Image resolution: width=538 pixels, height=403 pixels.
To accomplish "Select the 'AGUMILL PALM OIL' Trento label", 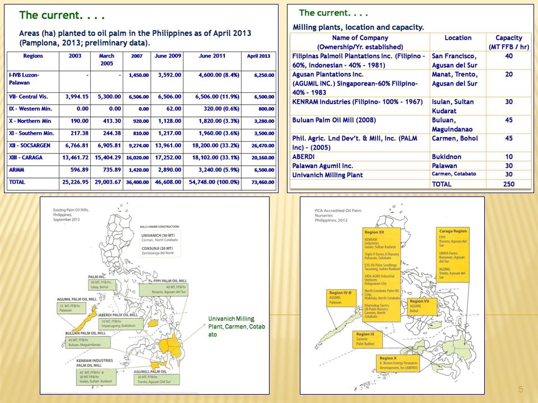I will tap(150, 372).
